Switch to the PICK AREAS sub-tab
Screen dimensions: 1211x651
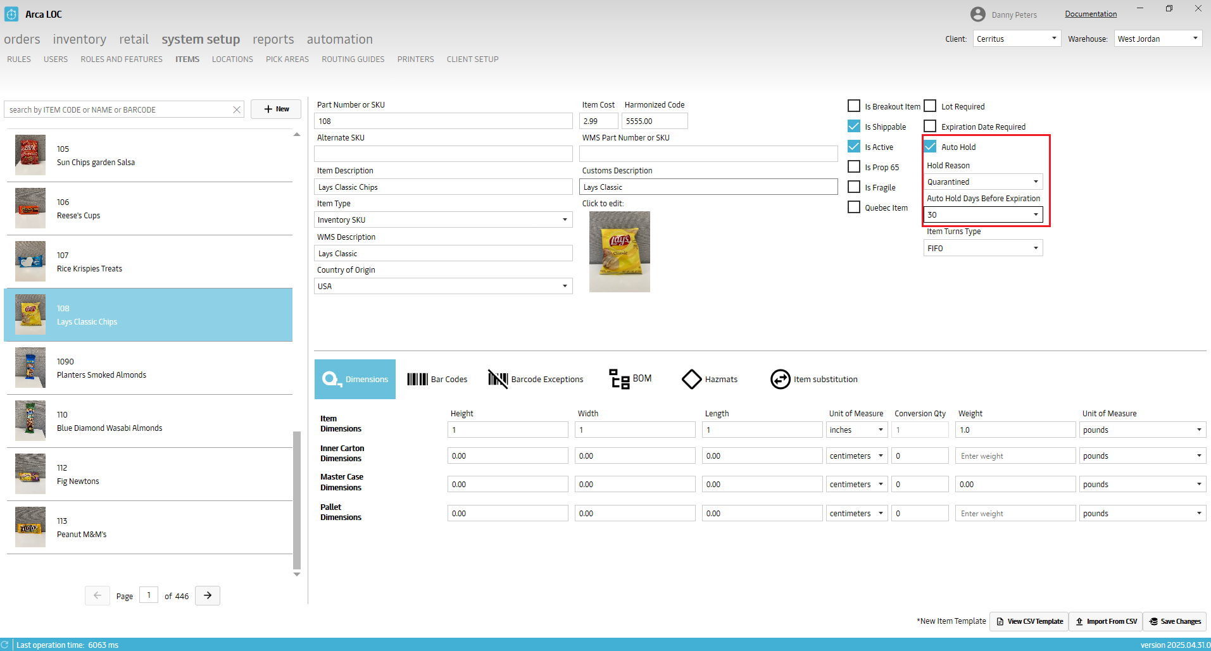pos(287,59)
